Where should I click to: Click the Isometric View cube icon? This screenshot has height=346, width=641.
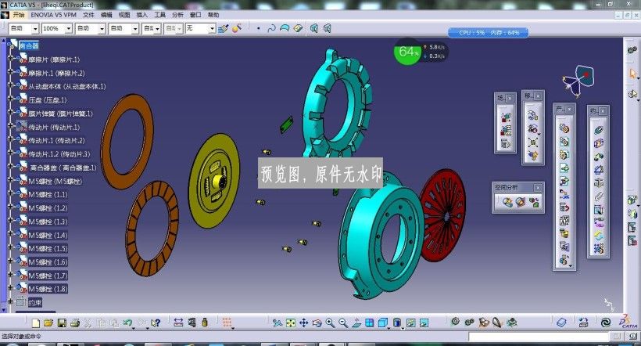click(x=382, y=323)
